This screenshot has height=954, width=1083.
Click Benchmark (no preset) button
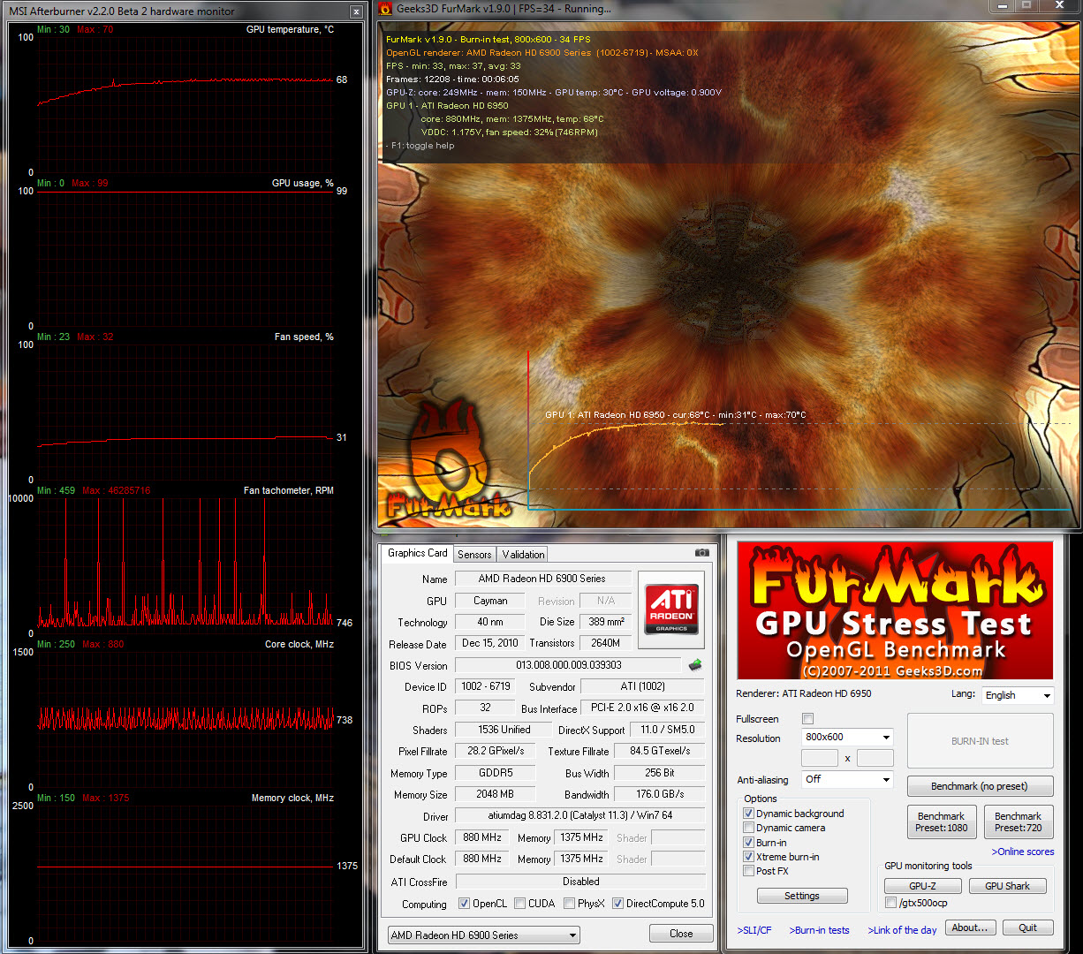coord(980,786)
